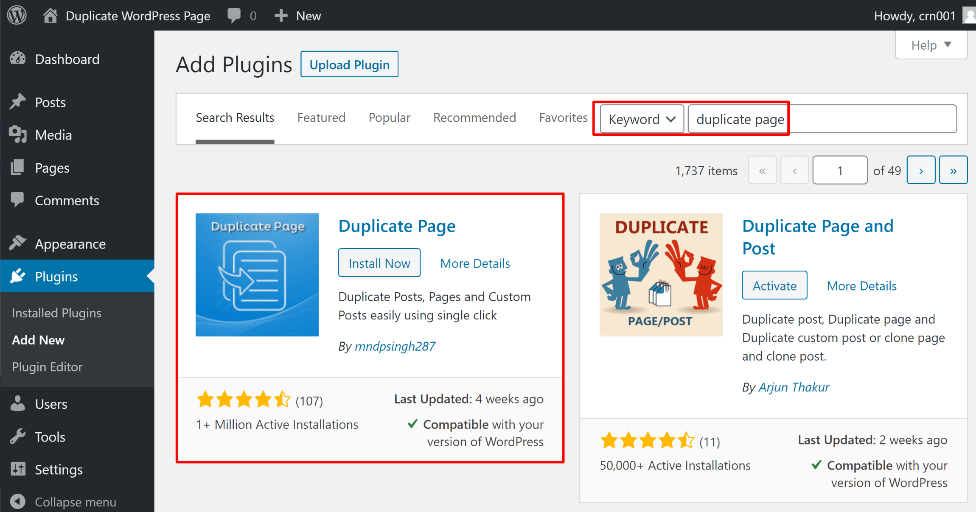Switch to the Popular plugins tab

(x=389, y=118)
